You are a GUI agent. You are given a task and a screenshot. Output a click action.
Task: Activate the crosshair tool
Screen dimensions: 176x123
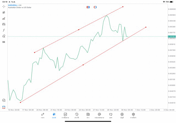point(4,6)
